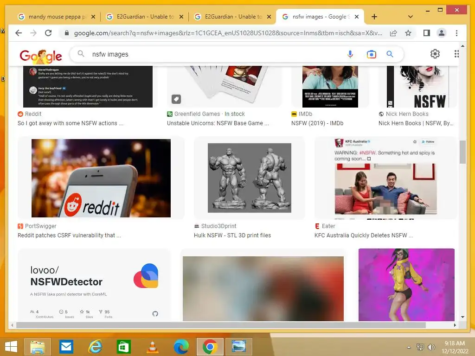Viewport: 475px width, 356px height.
Task: Open the IMDb source link
Action: pyautogui.click(x=302, y=114)
